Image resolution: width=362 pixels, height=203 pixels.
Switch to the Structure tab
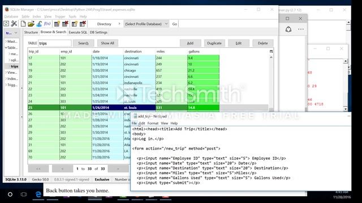click(x=31, y=32)
